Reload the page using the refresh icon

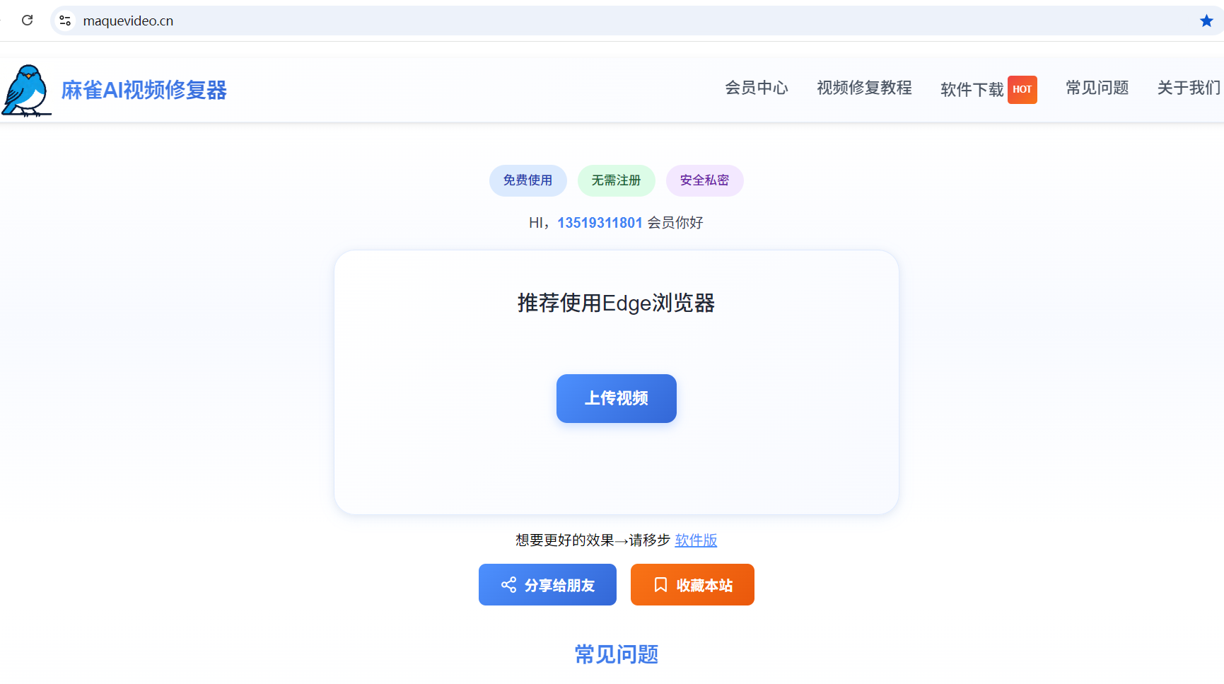[28, 21]
